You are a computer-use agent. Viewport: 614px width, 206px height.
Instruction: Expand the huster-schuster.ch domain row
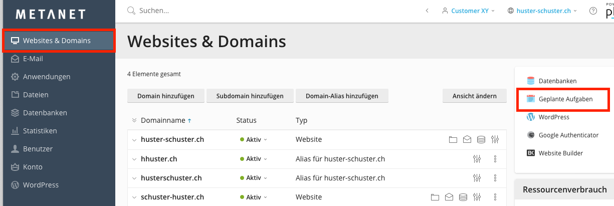[134, 140]
